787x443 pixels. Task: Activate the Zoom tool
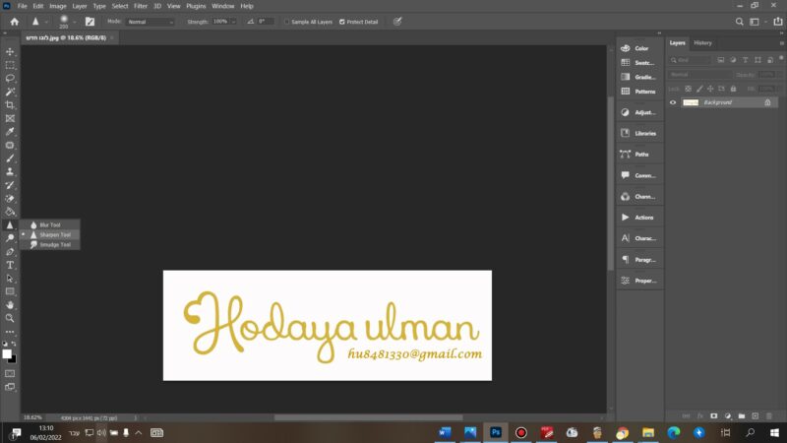pos(11,318)
